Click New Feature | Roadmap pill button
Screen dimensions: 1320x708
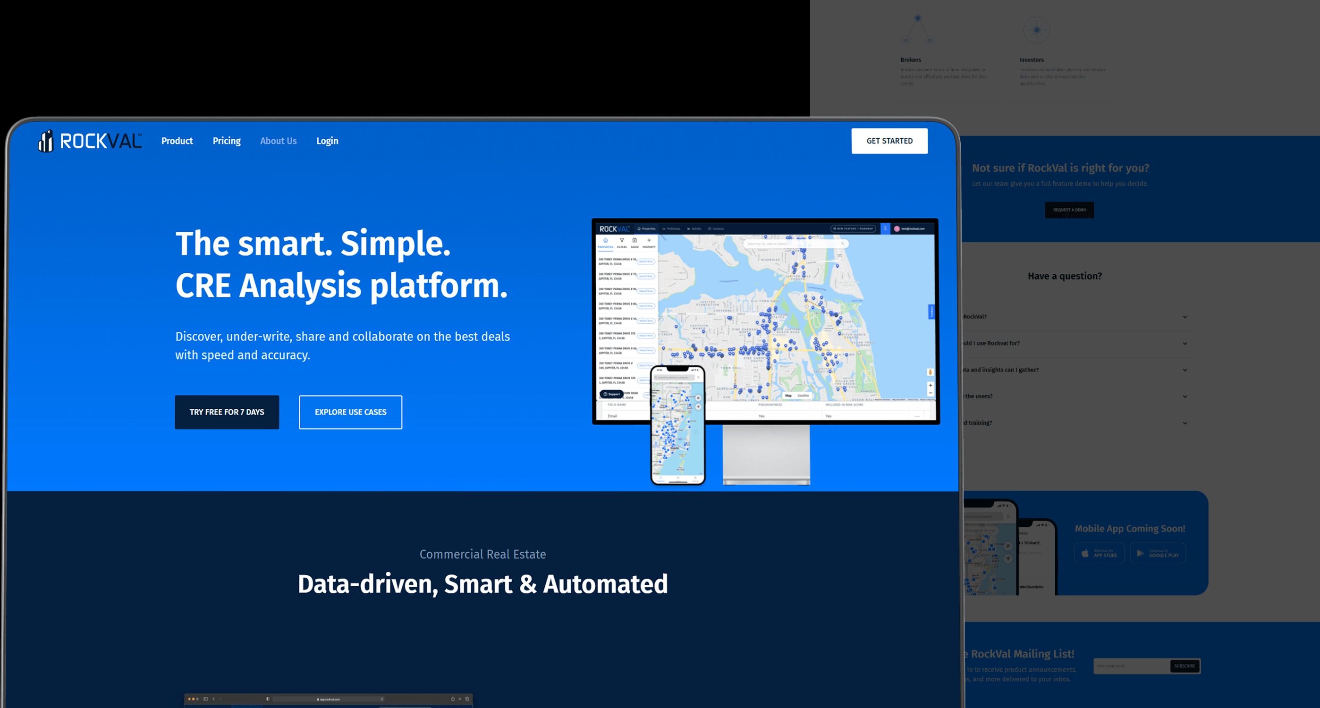tap(853, 228)
